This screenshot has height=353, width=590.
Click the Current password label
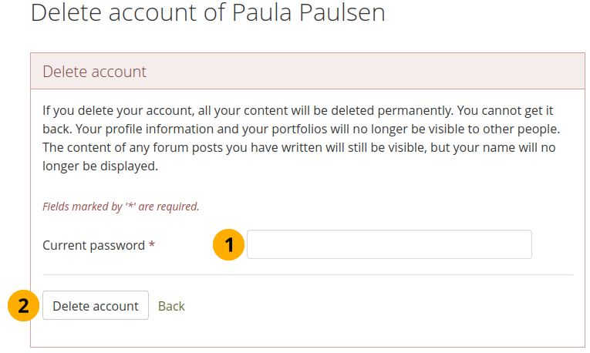(93, 245)
